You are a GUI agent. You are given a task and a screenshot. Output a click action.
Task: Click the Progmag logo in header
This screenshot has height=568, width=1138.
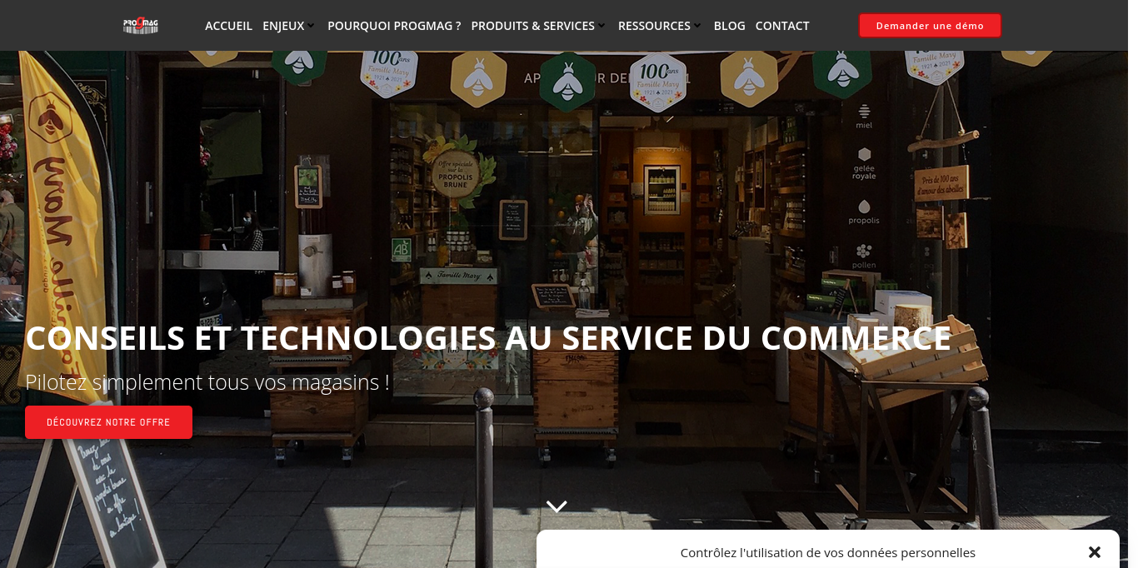tap(141, 25)
